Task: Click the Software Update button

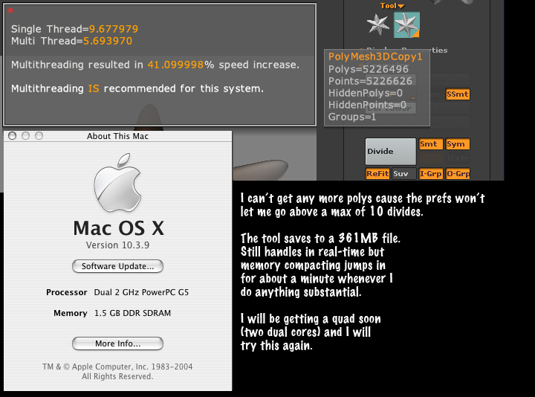Action: tap(117, 266)
